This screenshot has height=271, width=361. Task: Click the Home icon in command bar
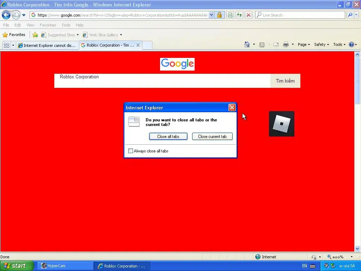click(247, 44)
